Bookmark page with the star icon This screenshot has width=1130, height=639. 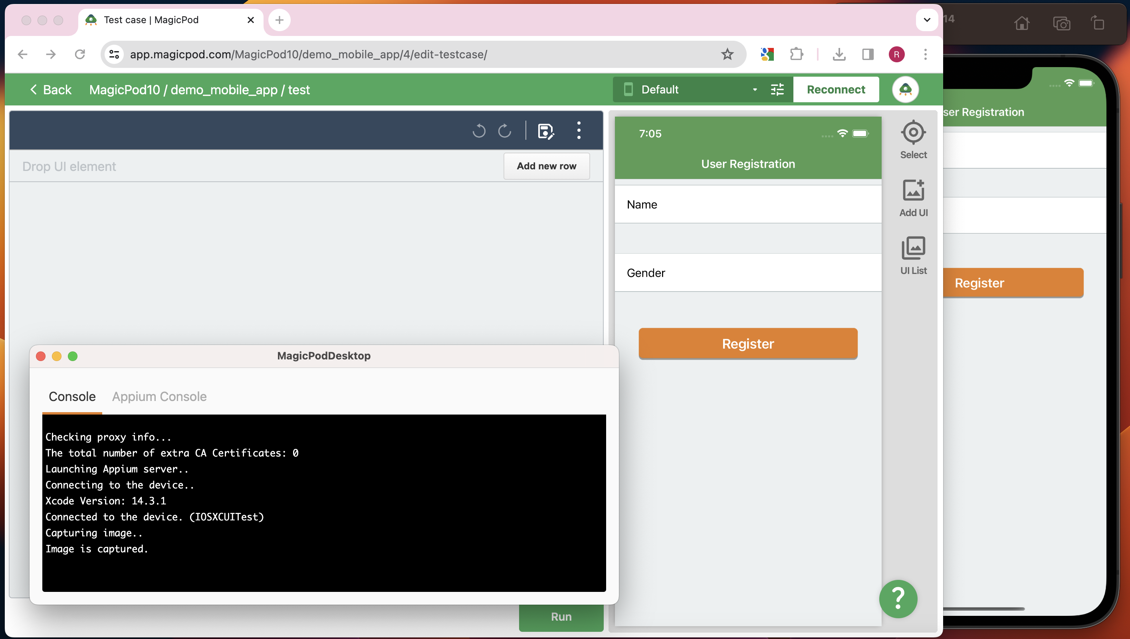pyautogui.click(x=727, y=54)
